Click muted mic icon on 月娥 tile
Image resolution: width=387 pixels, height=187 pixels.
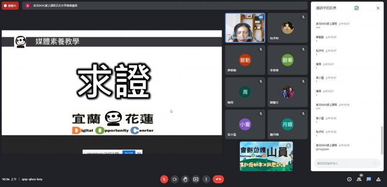303,114
